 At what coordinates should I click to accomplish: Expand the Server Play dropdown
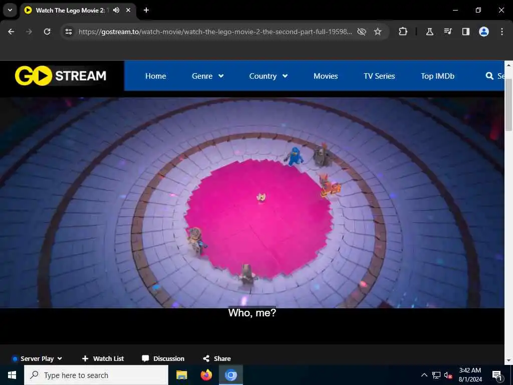37,358
